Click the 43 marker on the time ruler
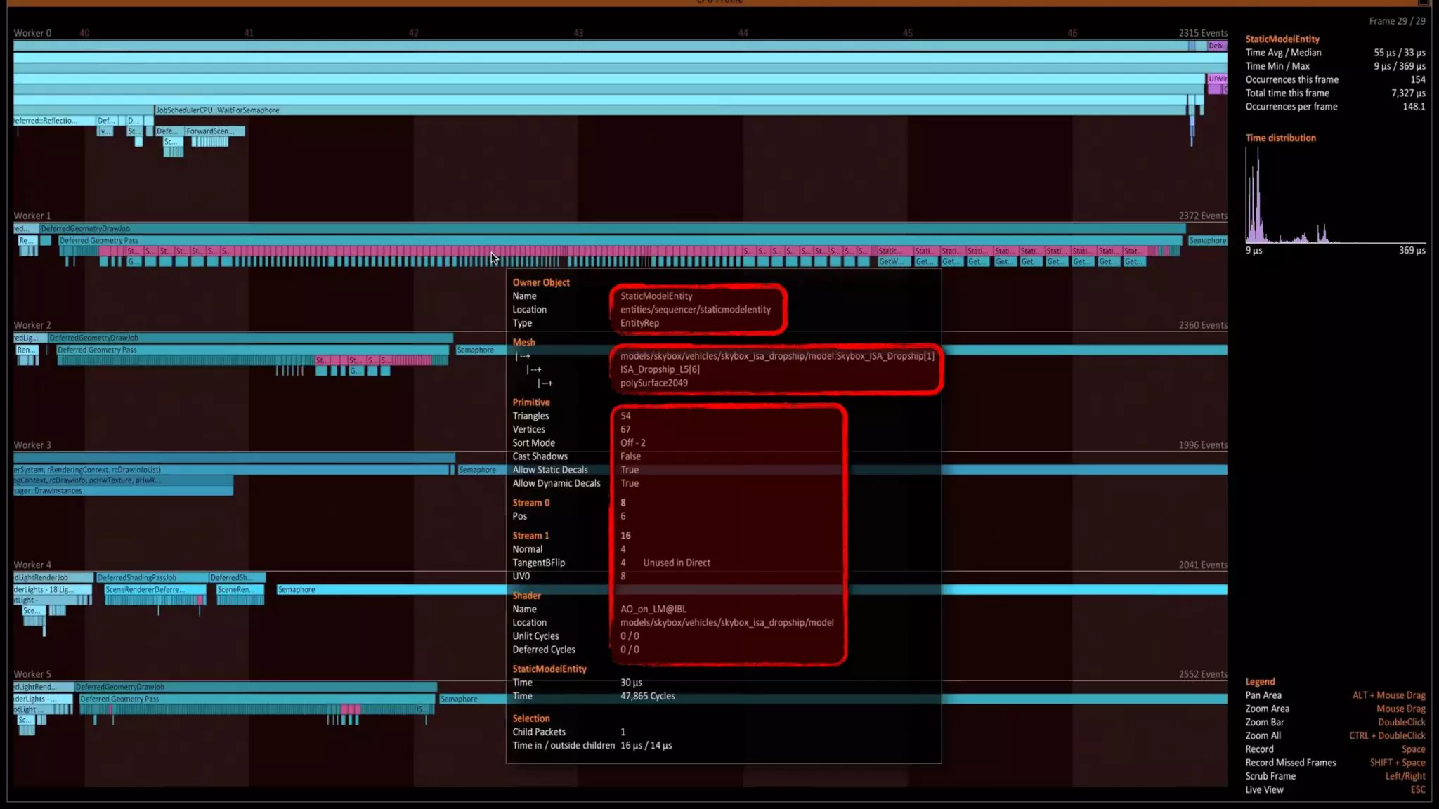This screenshot has height=809, width=1439. tap(578, 33)
